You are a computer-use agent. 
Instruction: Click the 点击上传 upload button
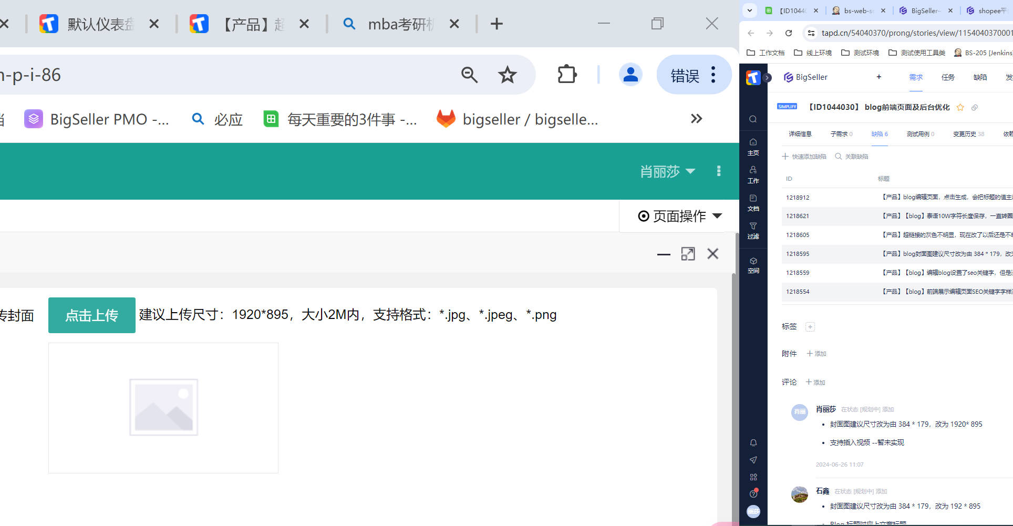[92, 315]
